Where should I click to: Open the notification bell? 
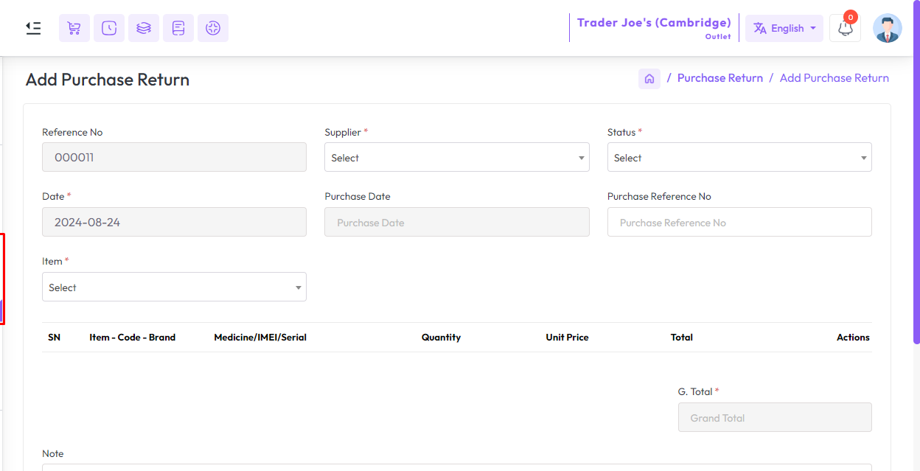tap(846, 29)
